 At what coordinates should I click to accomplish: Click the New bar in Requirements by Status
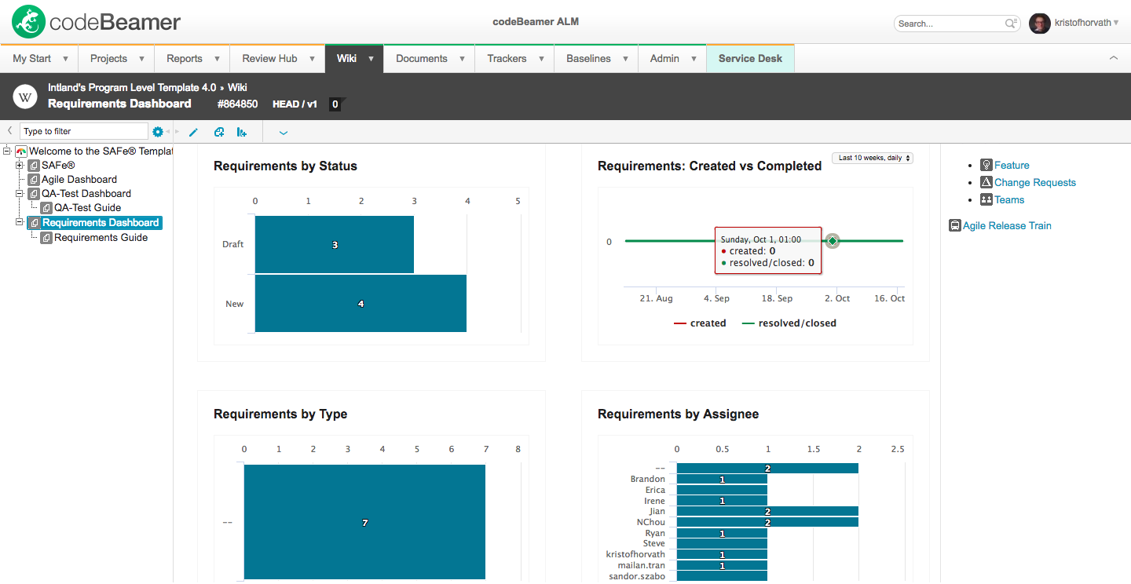click(361, 304)
